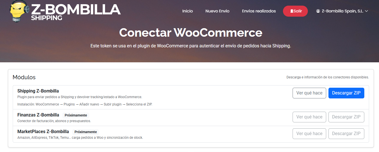The height and width of the screenshot is (152, 379).
Task: Click the door icon inside Salir
Action: tap(292, 11)
